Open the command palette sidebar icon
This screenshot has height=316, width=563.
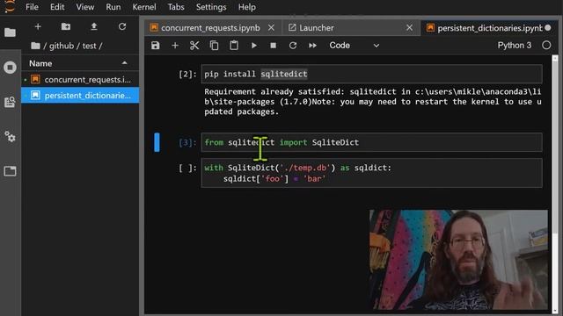pos(10,102)
